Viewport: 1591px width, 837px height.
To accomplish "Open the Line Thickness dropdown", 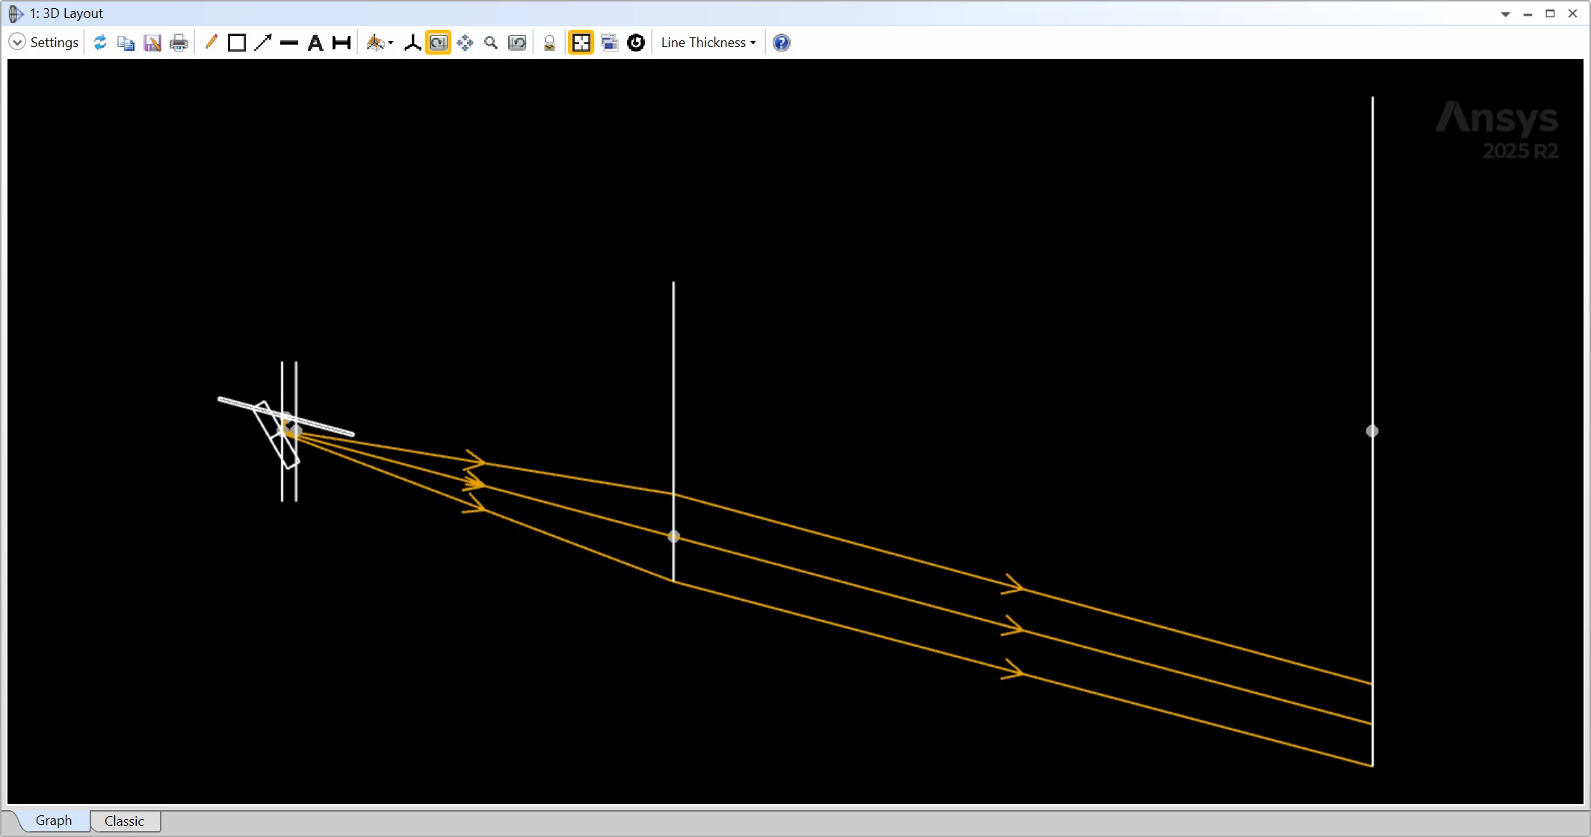I will point(708,43).
